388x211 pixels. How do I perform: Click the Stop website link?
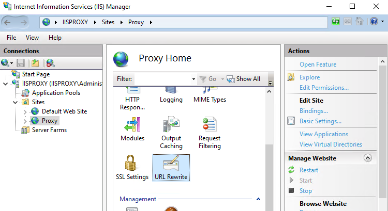(x=306, y=191)
